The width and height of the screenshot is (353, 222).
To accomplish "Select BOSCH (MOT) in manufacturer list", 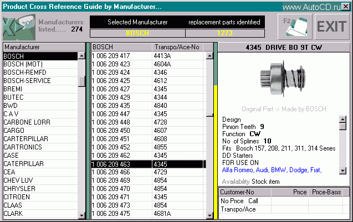I will click(40, 64).
